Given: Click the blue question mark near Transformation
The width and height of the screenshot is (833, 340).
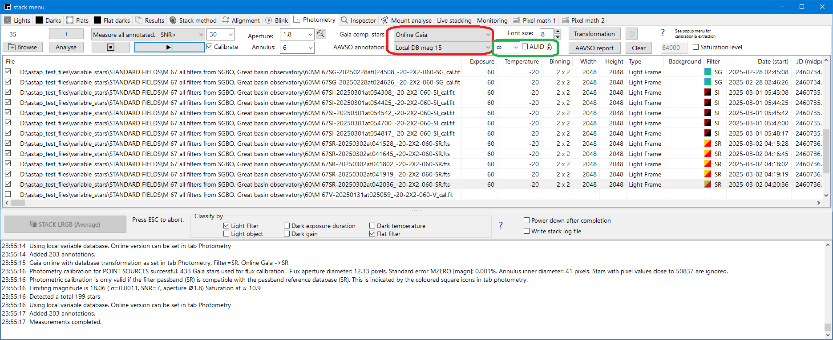Looking at the screenshot, I should (663, 32).
